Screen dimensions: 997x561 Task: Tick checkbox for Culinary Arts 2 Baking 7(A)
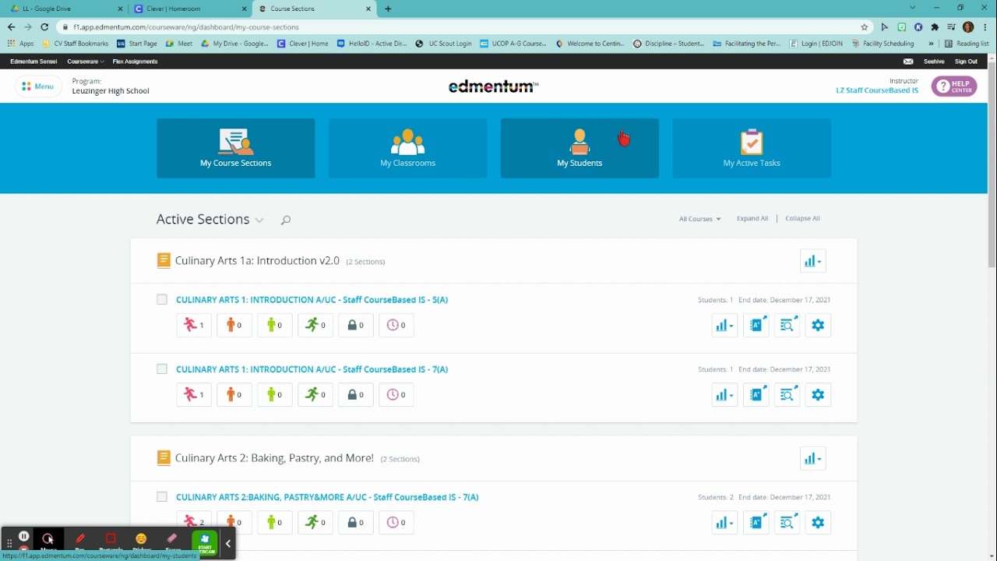click(162, 496)
